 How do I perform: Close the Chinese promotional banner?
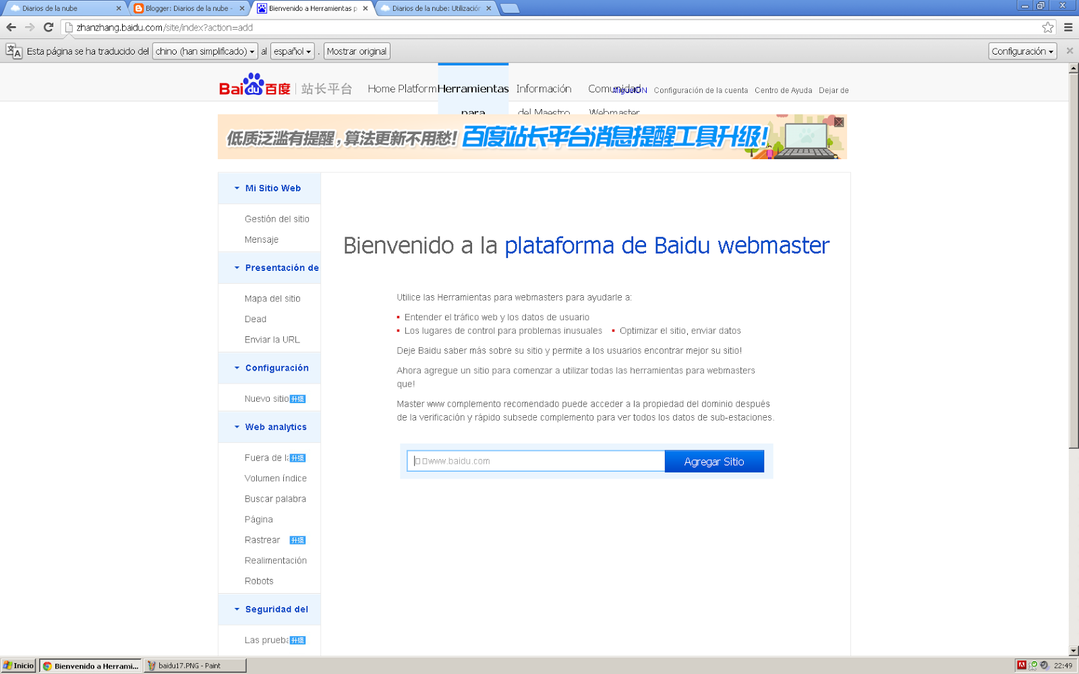coord(839,122)
